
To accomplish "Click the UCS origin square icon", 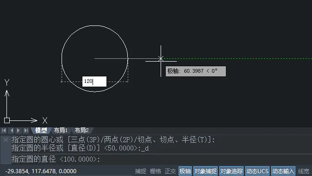I will pos(7,120).
